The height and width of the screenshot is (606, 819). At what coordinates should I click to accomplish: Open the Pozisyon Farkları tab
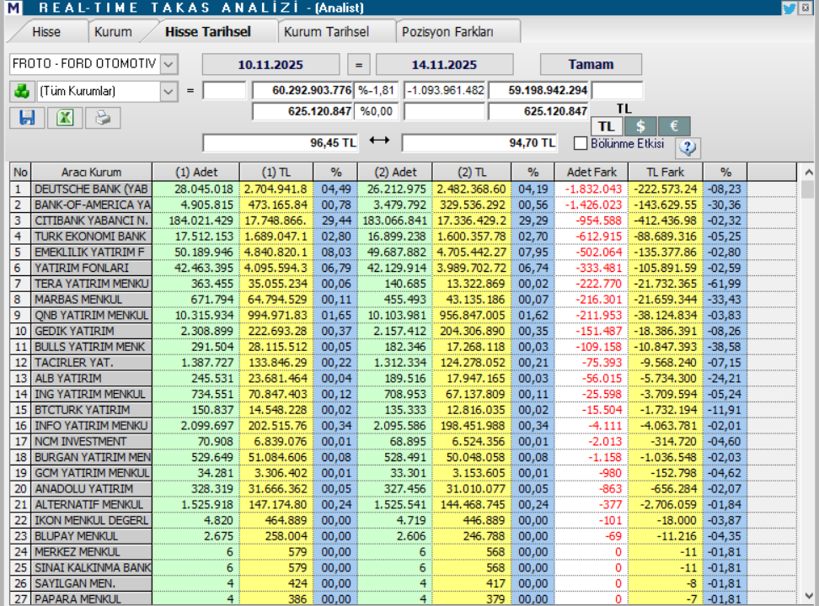point(447,32)
